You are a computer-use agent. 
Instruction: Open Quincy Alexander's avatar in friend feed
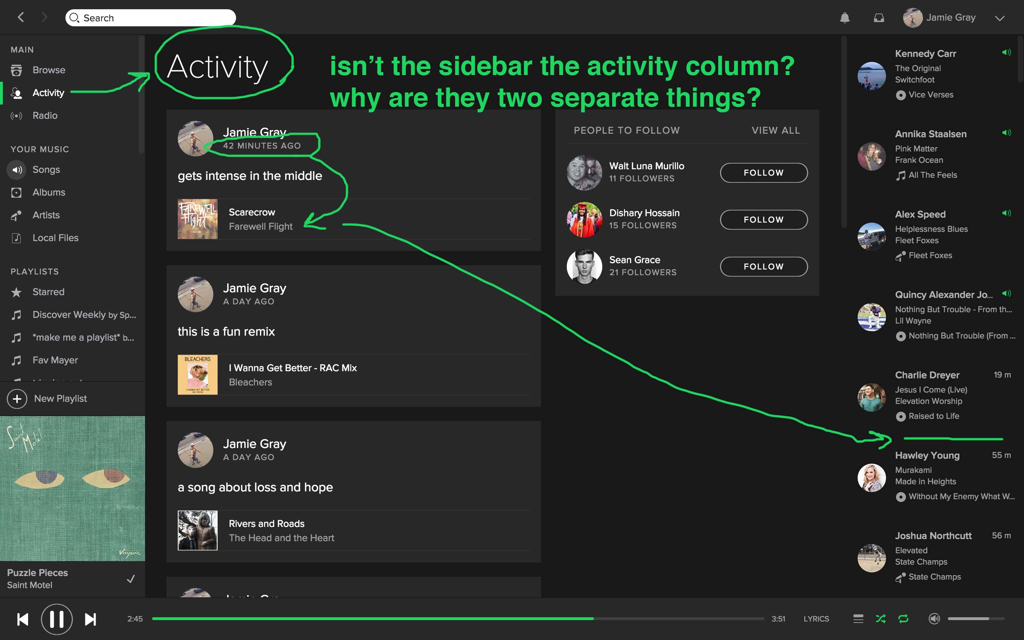(x=872, y=318)
